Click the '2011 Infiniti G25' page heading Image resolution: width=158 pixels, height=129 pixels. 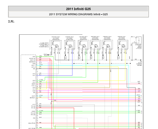click(x=78, y=9)
